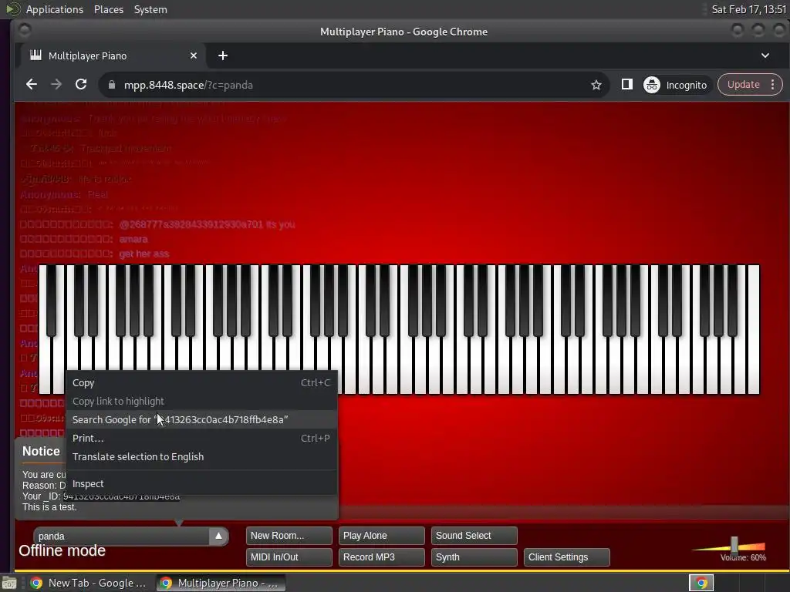Open the Synth panel
Viewport: 790px width, 592px height.
(x=474, y=557)
